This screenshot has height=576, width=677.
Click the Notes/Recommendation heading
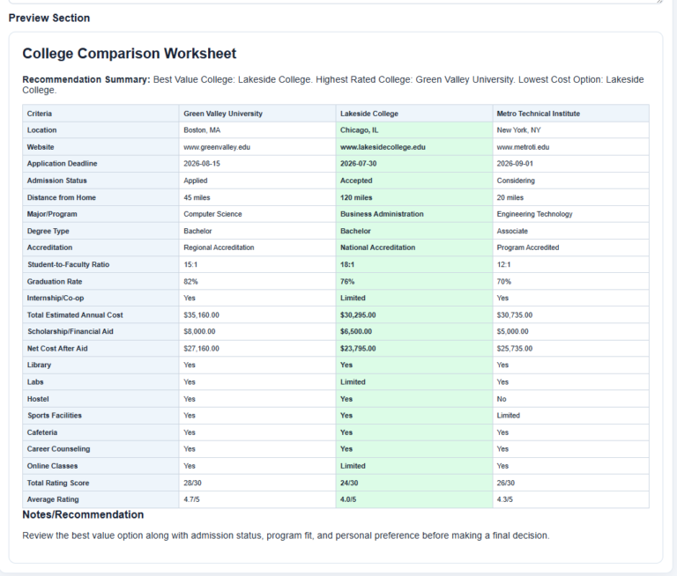coord(83,514)
